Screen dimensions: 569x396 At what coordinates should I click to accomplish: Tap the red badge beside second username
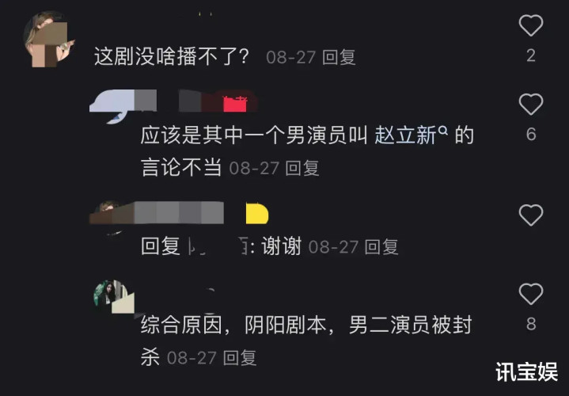(235, 105)
